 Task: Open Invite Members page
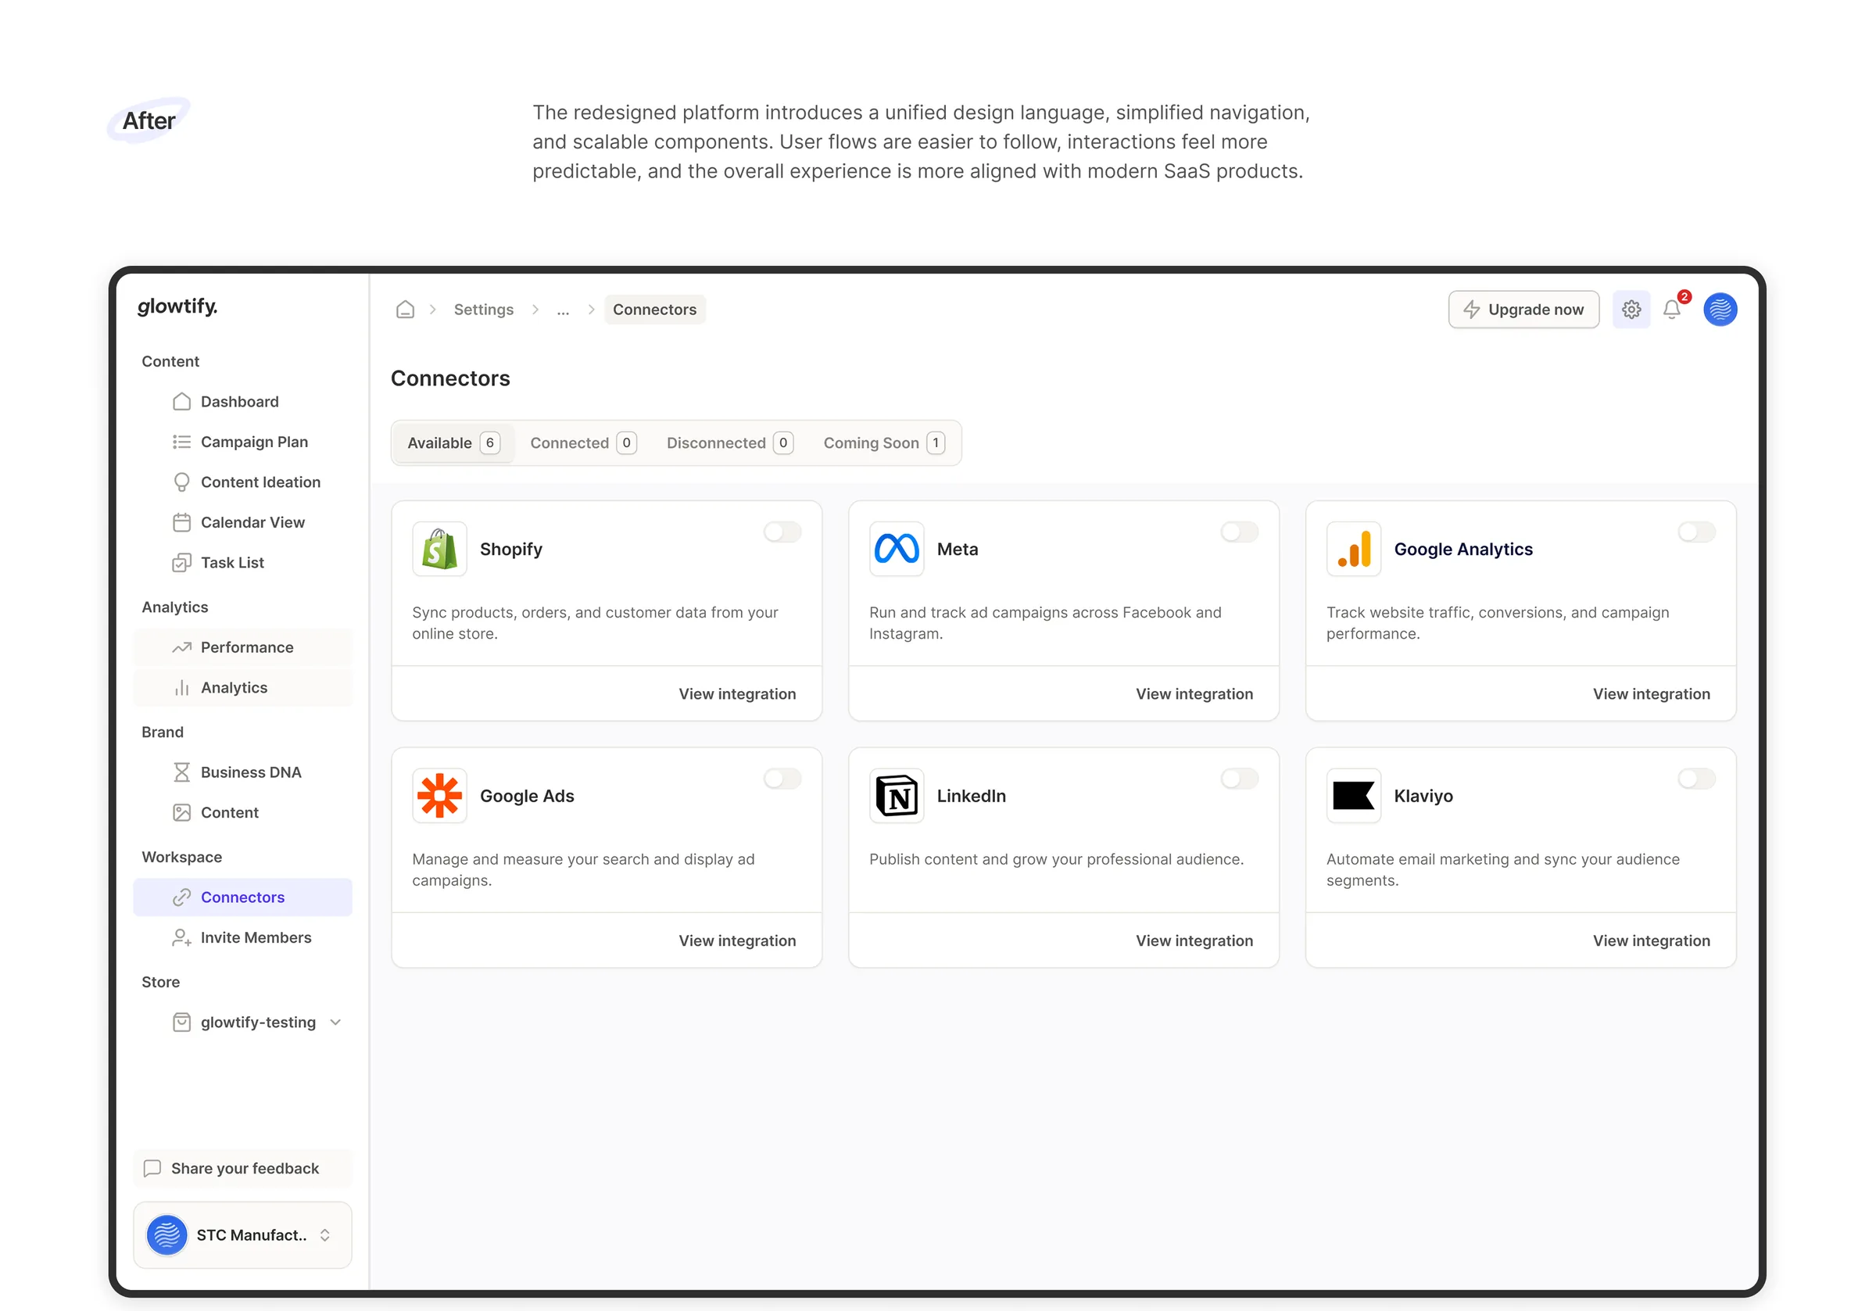(242, 937)
